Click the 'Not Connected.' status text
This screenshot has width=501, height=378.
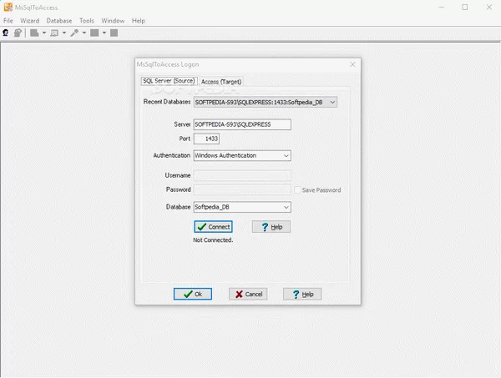pos(213,240)
